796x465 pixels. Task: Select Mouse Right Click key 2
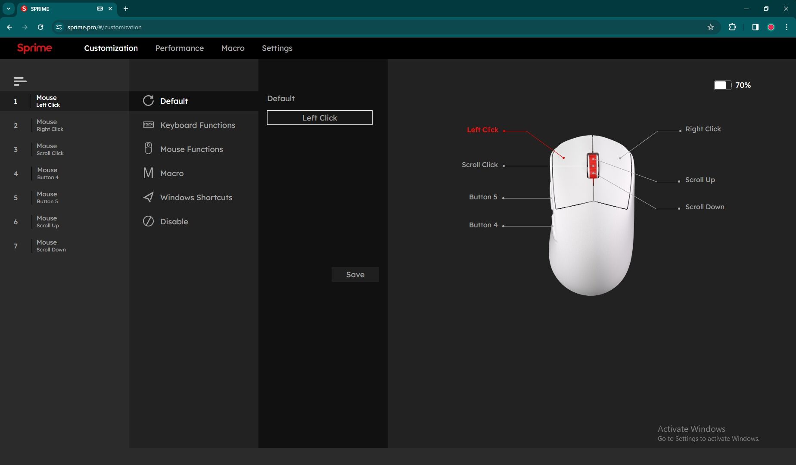(x=65, y=125)
